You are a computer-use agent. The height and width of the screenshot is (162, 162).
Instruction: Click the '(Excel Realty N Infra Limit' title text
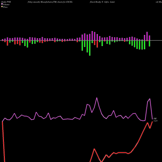(x=102, y=2)
